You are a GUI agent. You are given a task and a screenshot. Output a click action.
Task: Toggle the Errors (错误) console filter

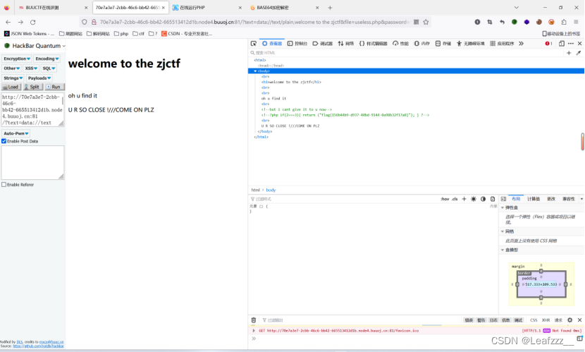pyautogui.click(x=469, y=320)
